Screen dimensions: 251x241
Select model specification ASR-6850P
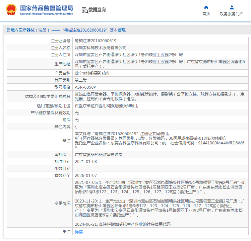[85, 87]
